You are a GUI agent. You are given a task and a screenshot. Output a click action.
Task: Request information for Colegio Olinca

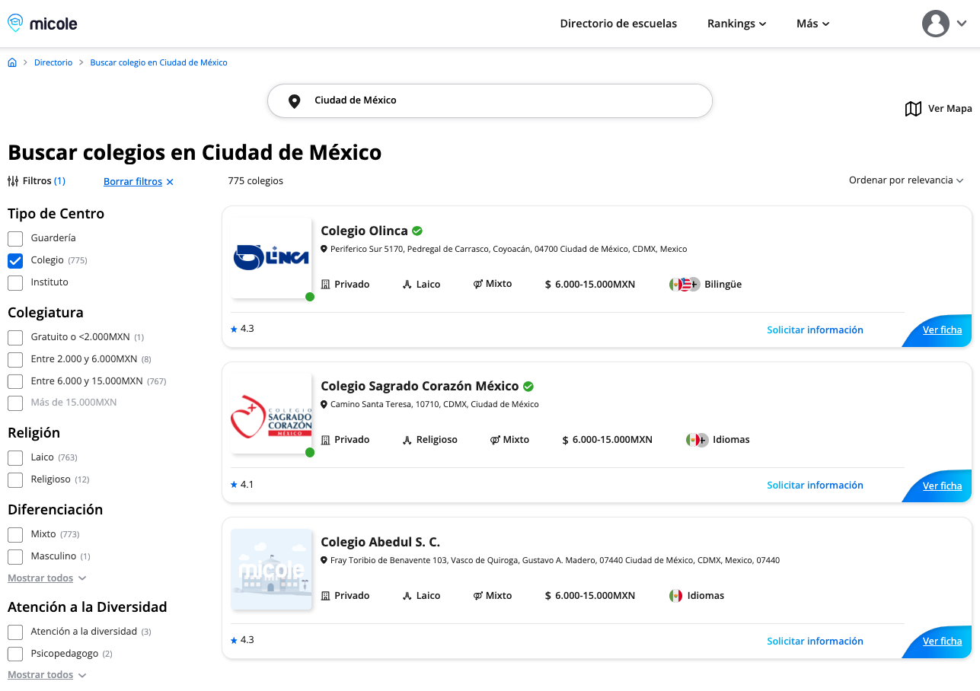(815, 330)
